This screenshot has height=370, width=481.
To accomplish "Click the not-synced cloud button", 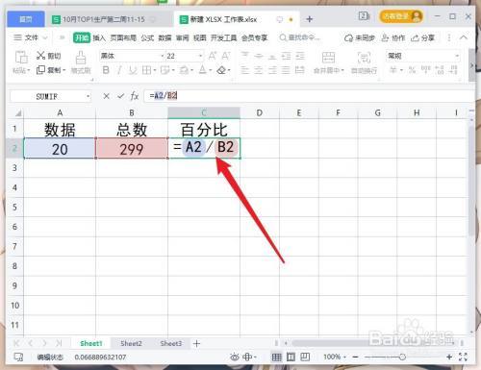I will pos(359,37).
